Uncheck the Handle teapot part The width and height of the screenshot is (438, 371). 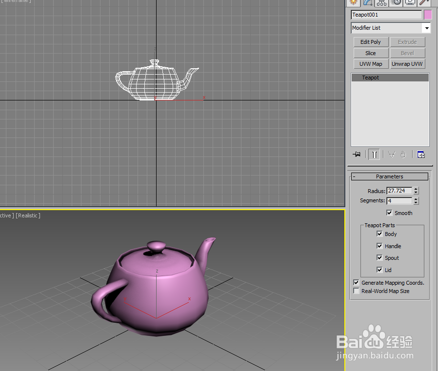tap(379, 246)
